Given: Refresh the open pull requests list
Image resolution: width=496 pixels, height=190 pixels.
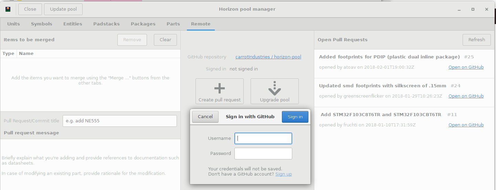Looking at the screenshot, I should point(477,40).
